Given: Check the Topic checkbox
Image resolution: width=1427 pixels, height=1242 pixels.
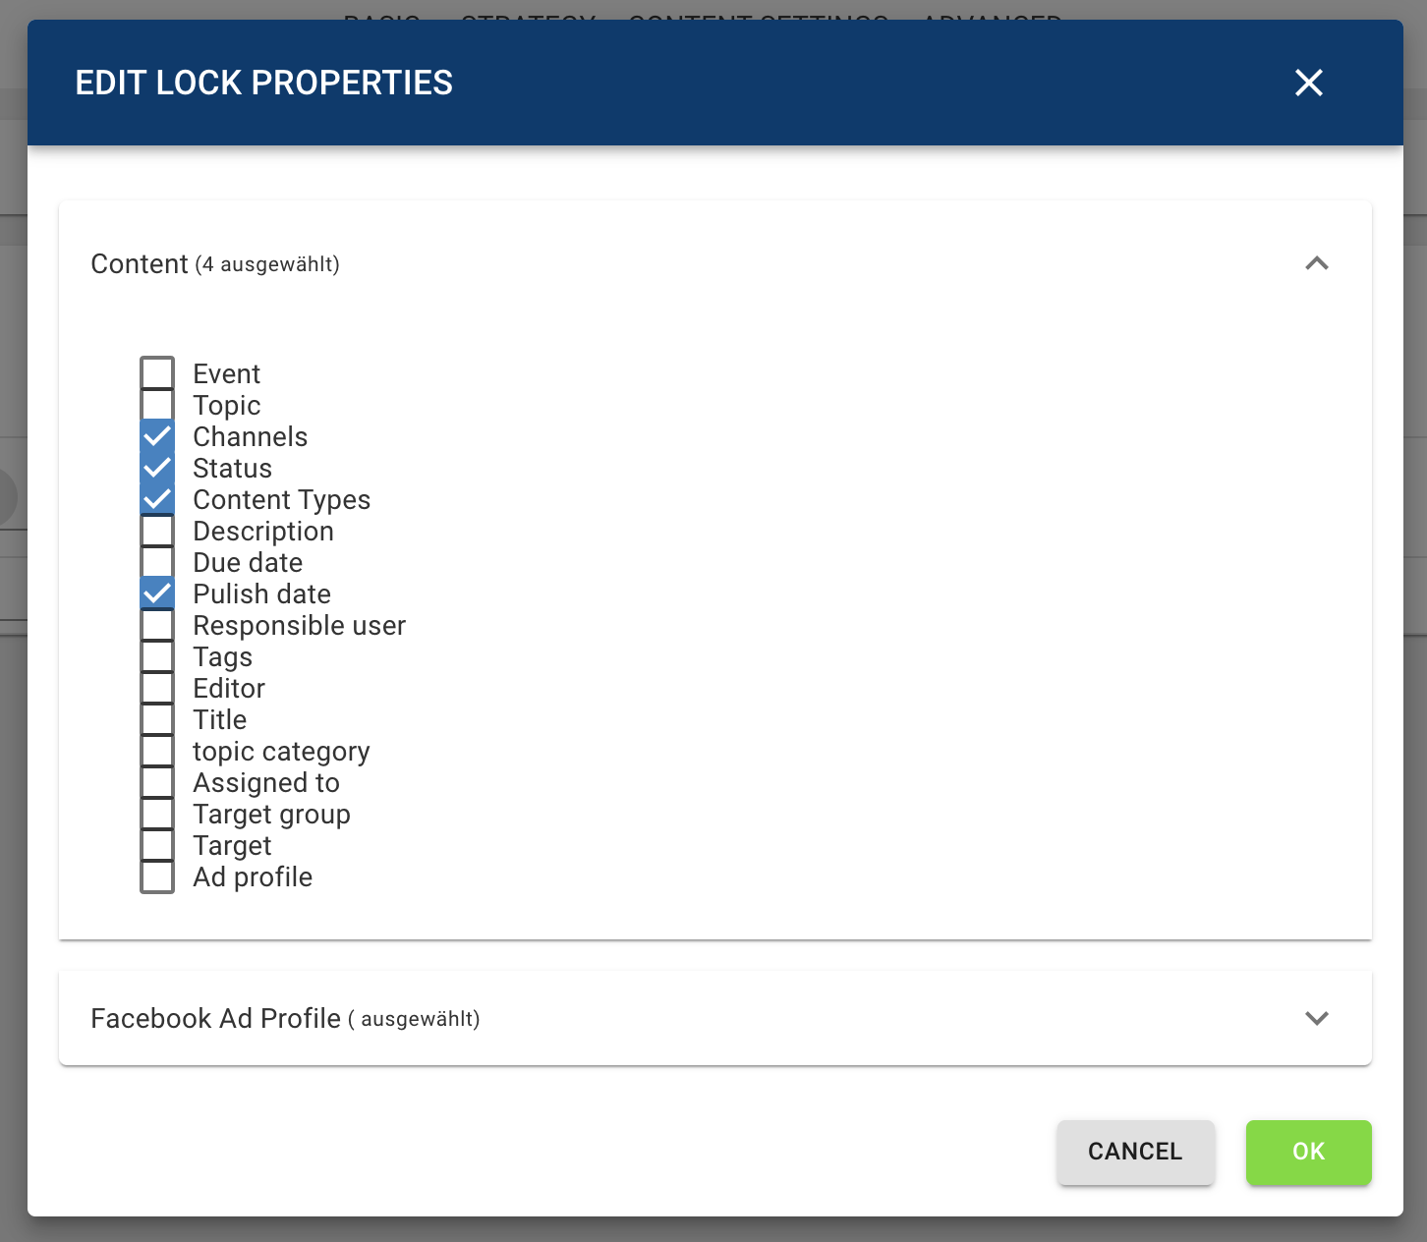Looking at the screenshot, I should click(x=157, y=405).
